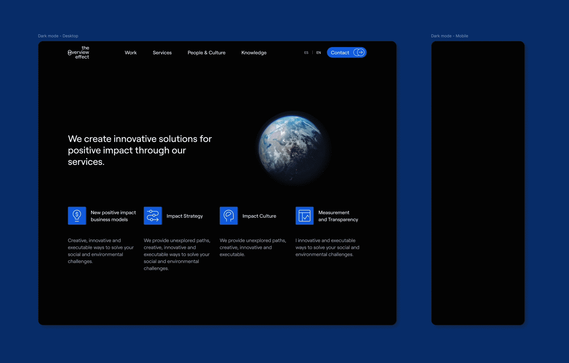Click the lightbulb dollar sign icon
This screenshot has height=363, width=569.
click(77, 216)
